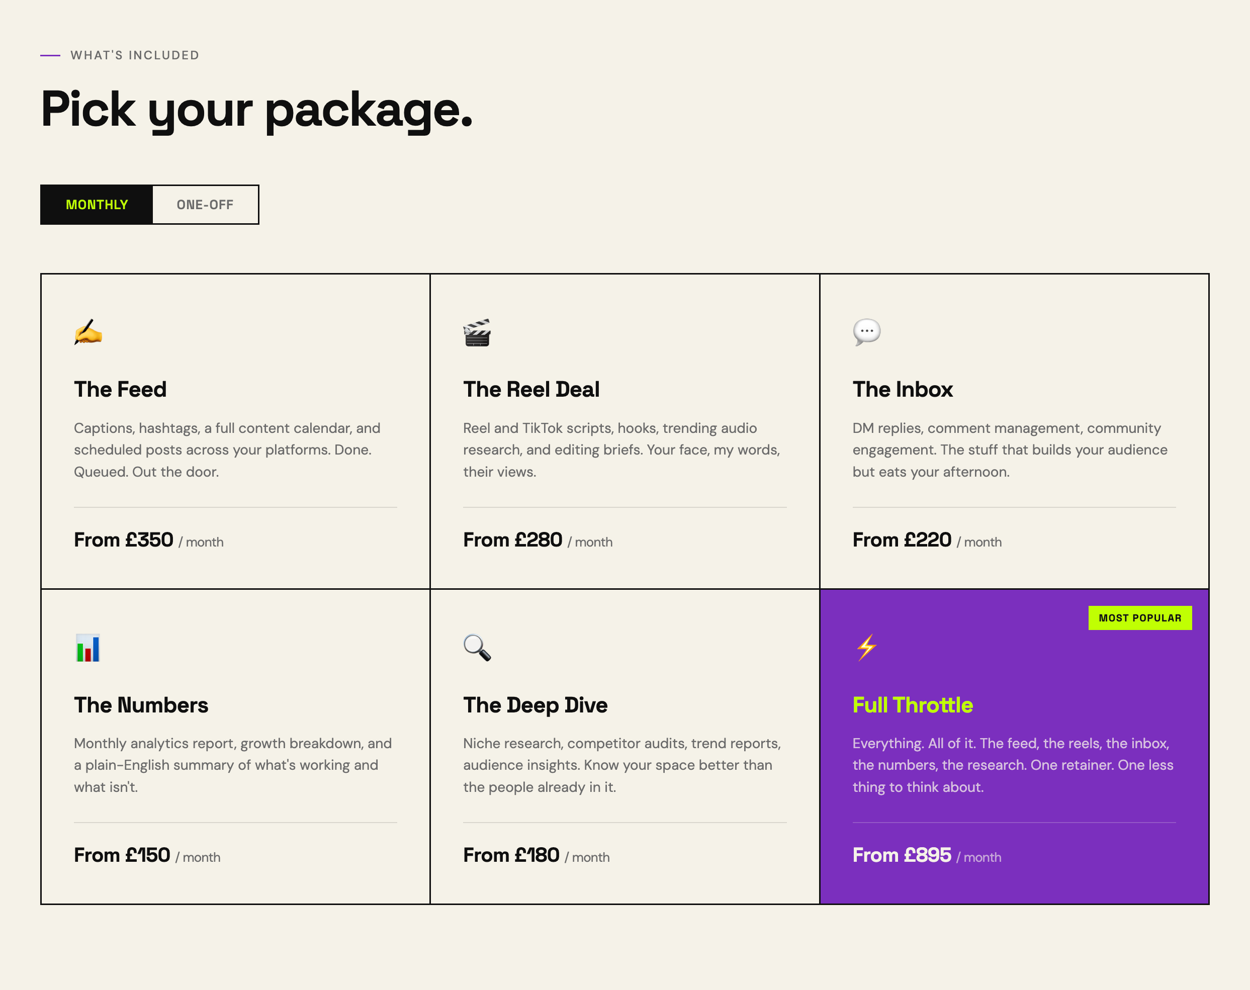
Task: Click the description starting 'Everything. All of it.'
Action: click(1012, 765)
